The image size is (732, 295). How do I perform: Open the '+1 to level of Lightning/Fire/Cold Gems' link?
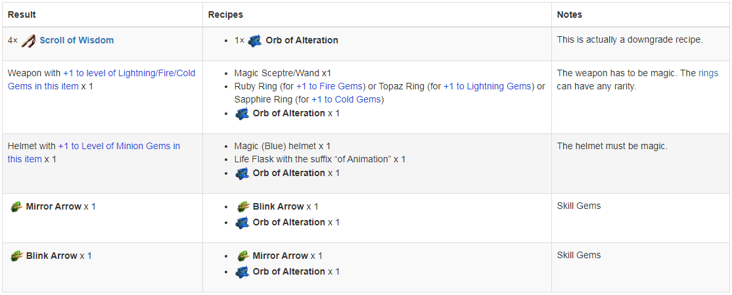[x=102, y=79]
